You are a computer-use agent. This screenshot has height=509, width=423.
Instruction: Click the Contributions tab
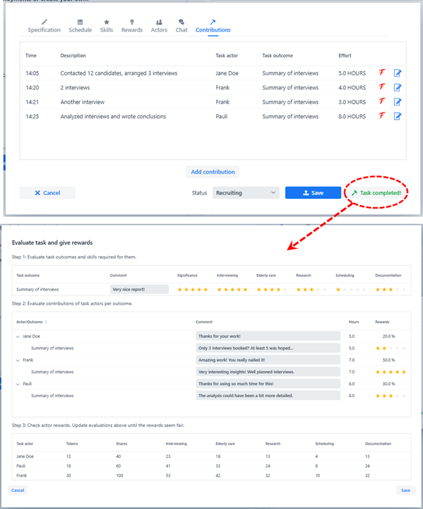[213, 26]
